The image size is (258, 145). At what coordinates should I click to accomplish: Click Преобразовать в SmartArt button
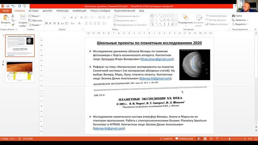131,25
